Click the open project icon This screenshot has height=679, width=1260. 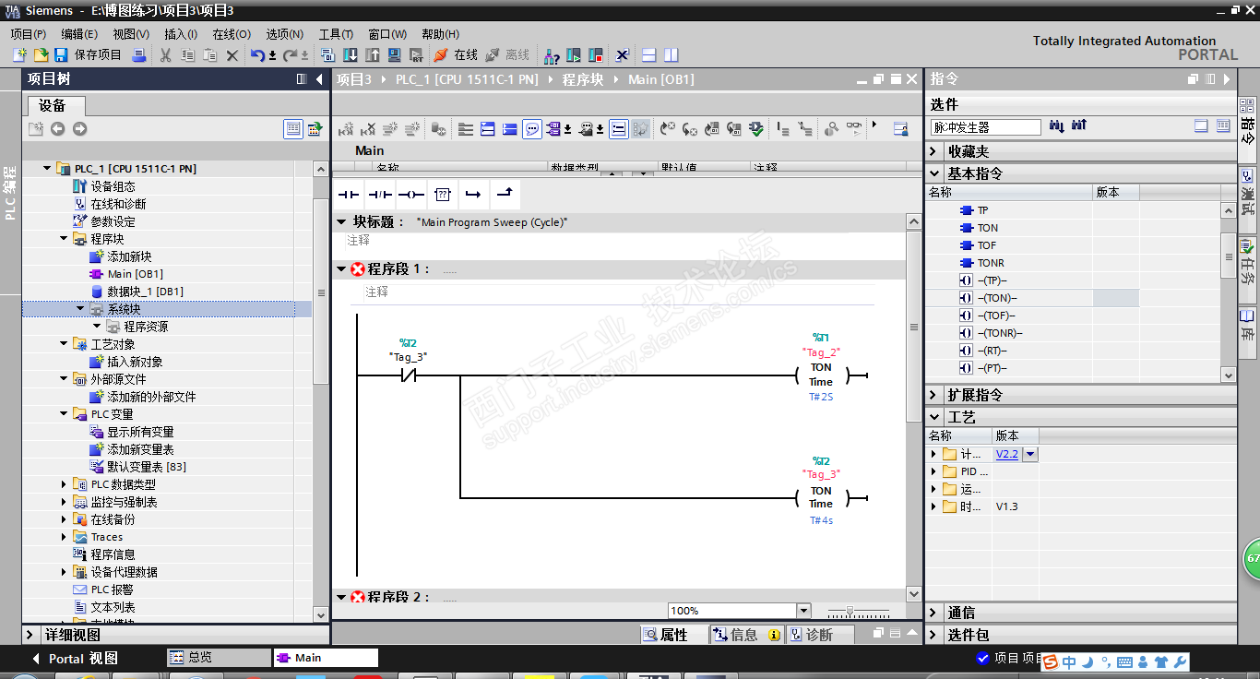(41, 55)
